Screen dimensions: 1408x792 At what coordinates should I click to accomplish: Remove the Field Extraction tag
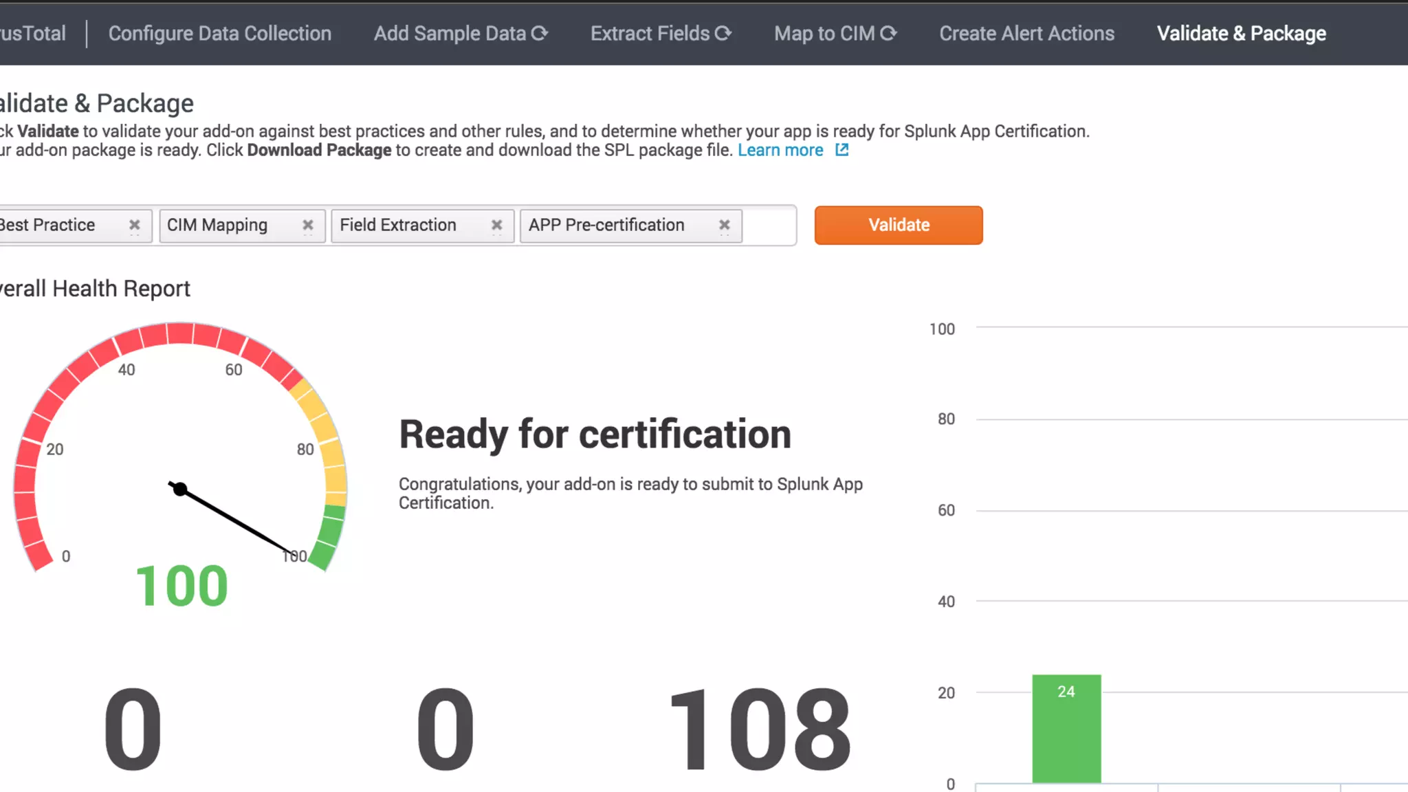pyautogui.click(x=497, y=225)
